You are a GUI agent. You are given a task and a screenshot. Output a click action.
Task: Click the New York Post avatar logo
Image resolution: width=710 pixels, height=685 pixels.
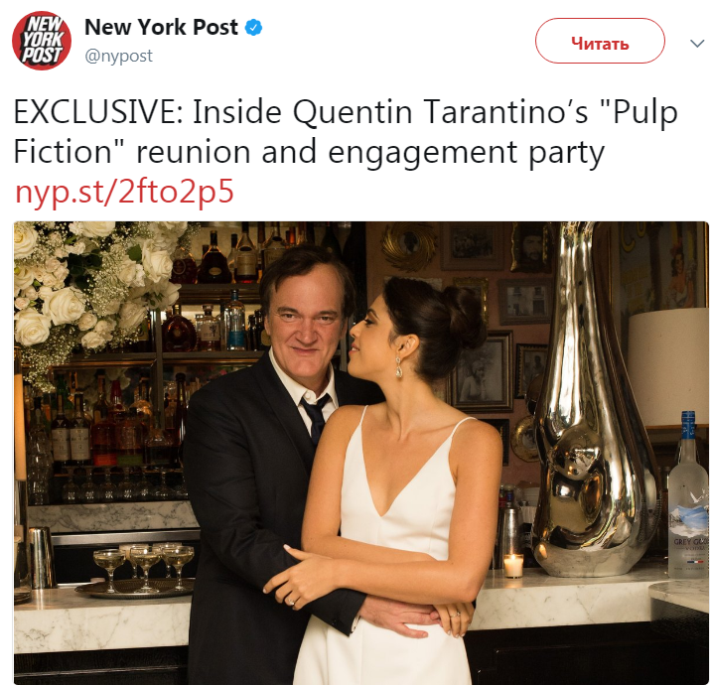(41, 41)
